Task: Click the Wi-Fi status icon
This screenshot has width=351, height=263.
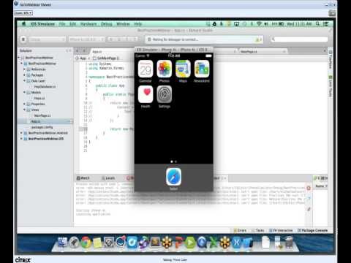Action: (x=259, y=23)
